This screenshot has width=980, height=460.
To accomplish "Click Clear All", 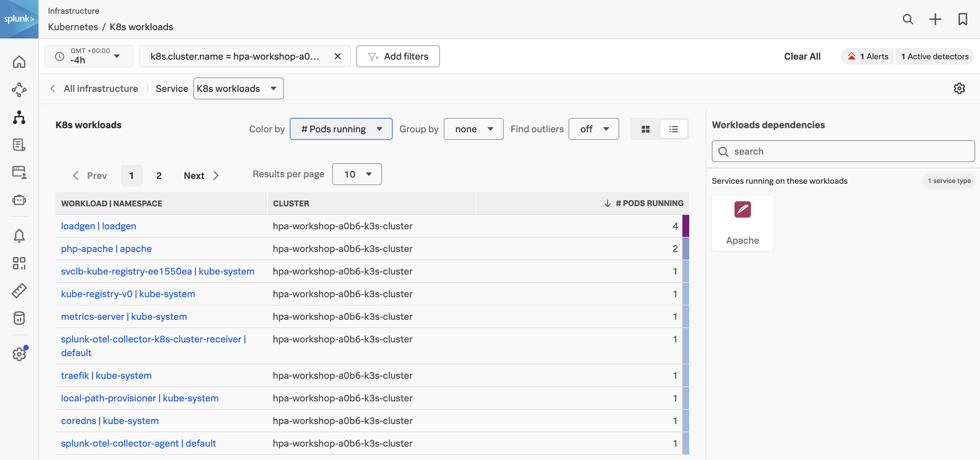I will click(802, 56).
